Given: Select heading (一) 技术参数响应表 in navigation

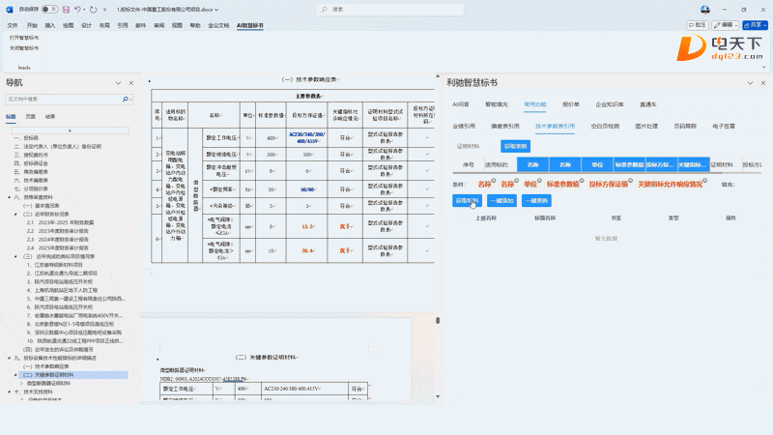Looking at the screenshot, I should point(46,366).
